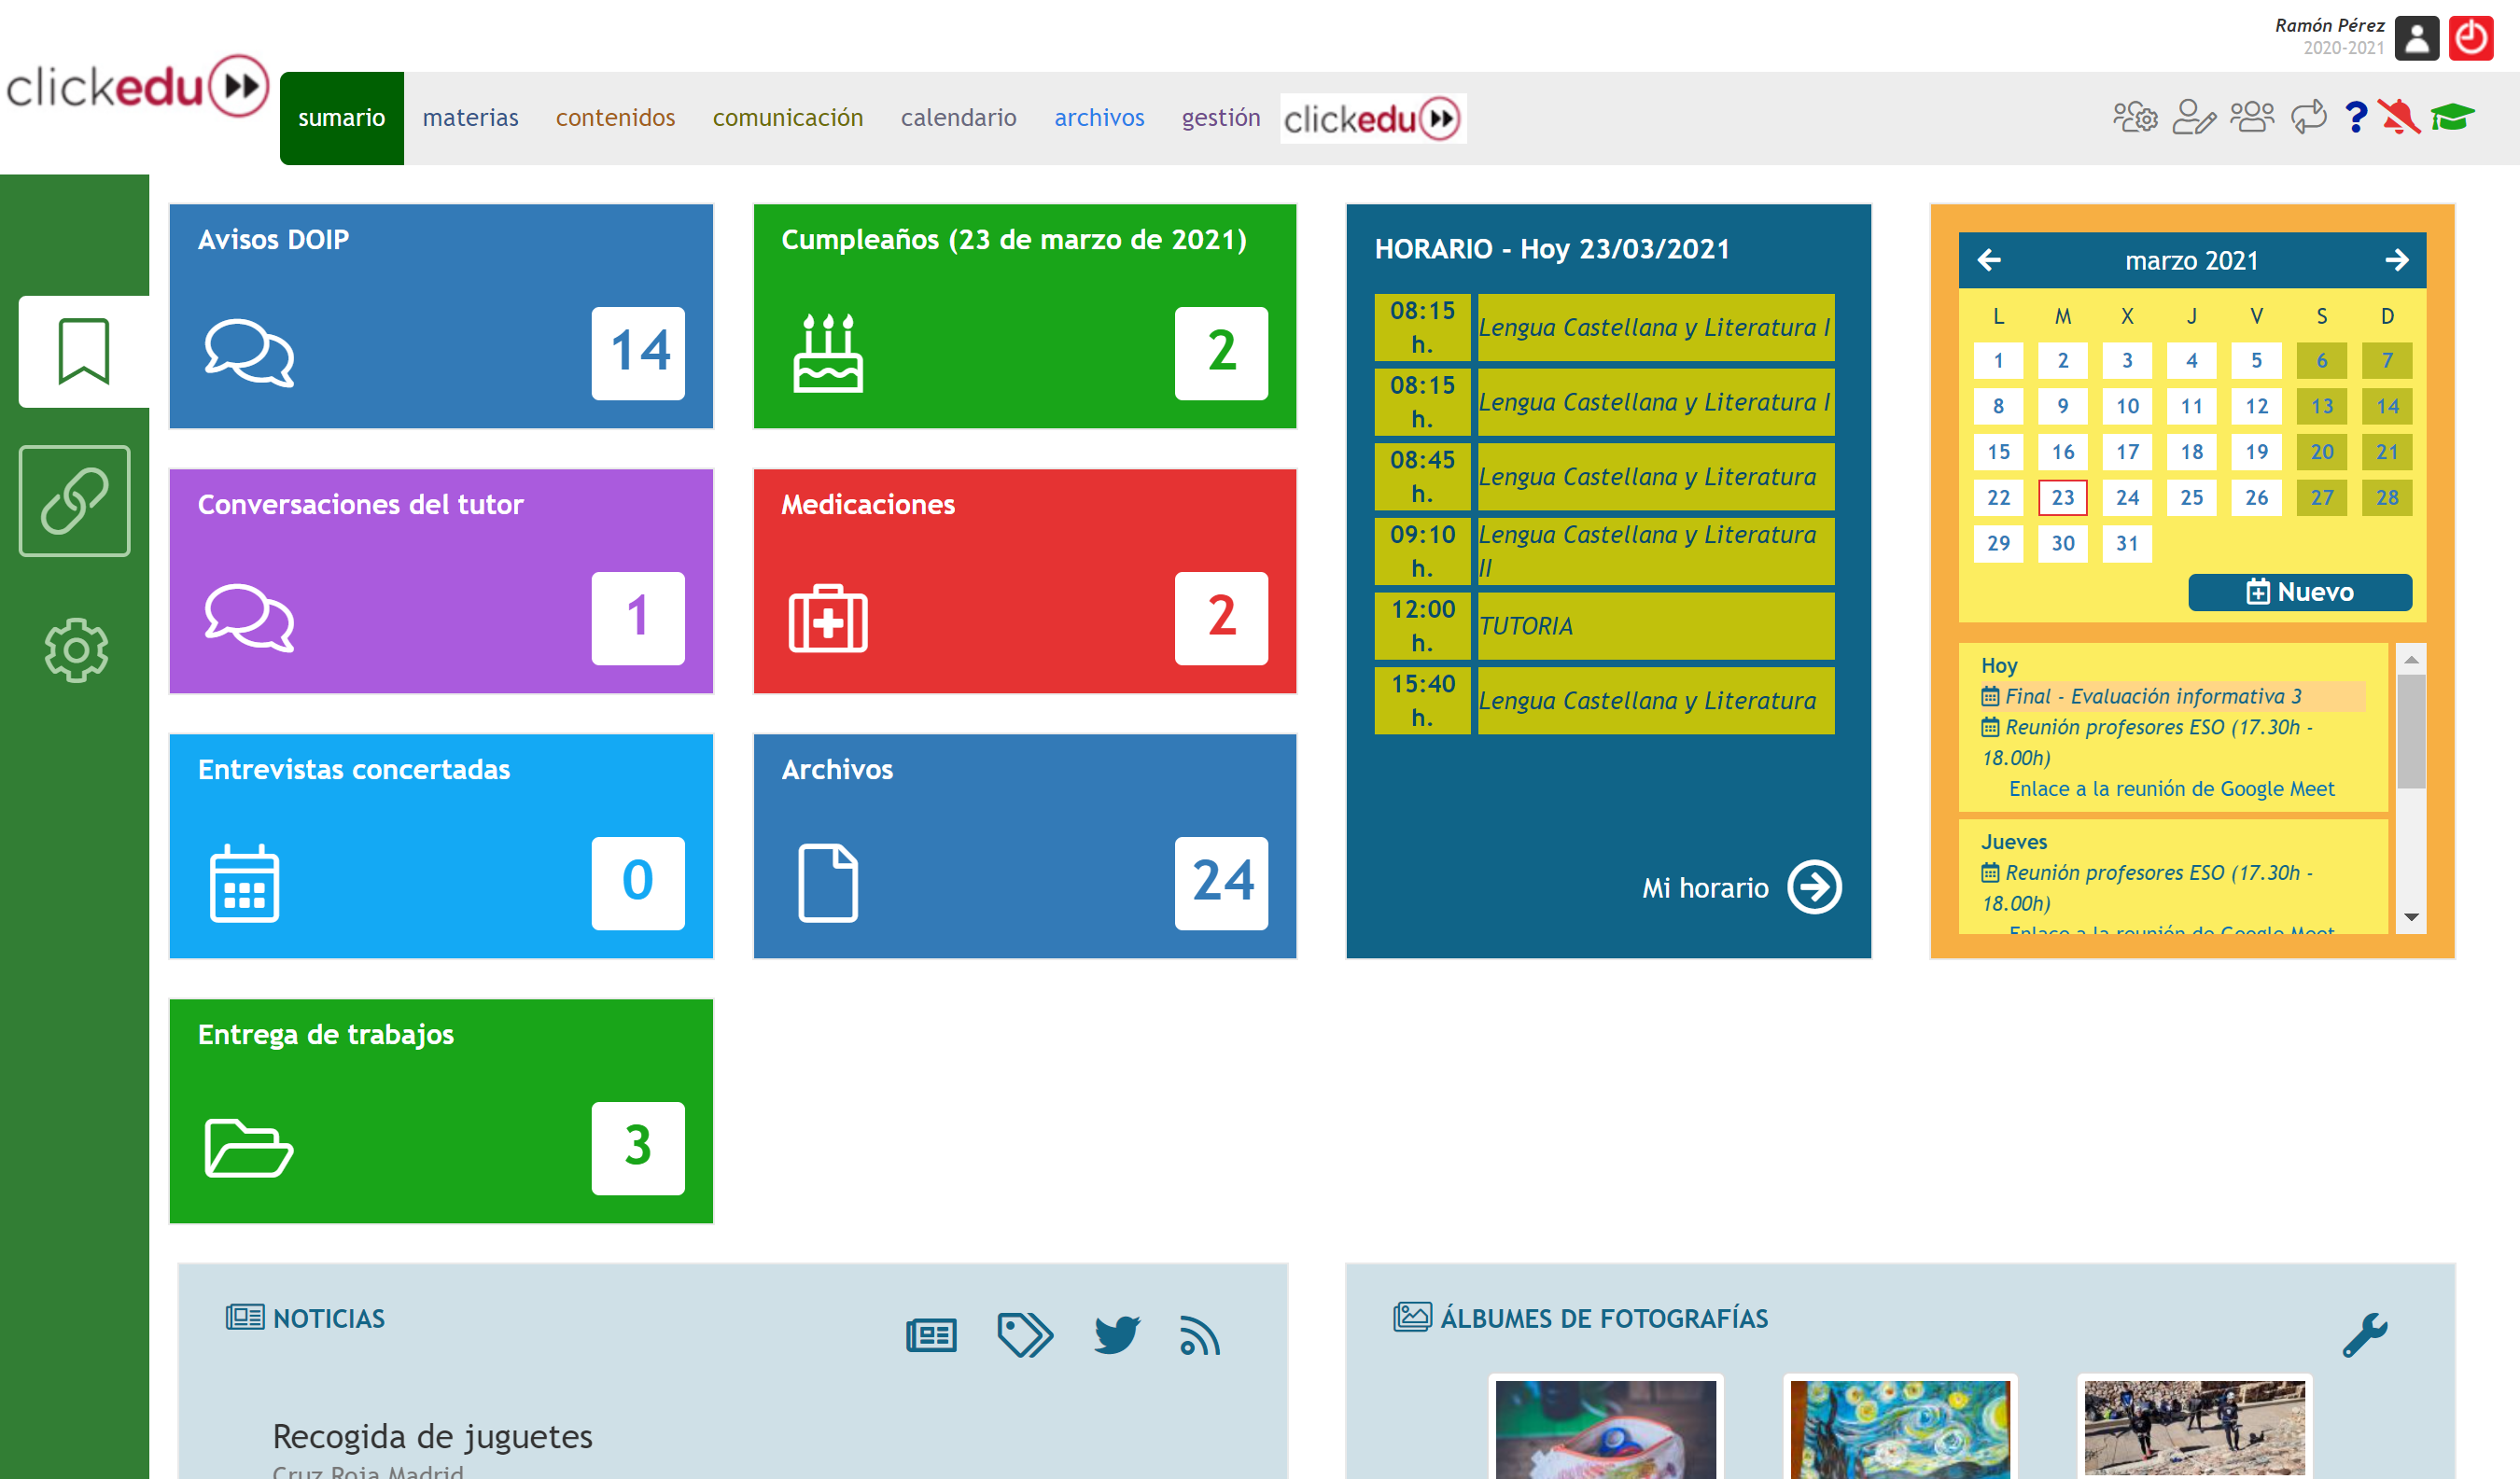Open the Starry Night album thumbnail
Viewport: 2520px width, 1479px height.
coord(1899,1428)
